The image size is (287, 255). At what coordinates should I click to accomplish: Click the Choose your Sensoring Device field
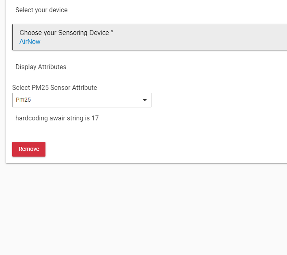click(149, 37)
